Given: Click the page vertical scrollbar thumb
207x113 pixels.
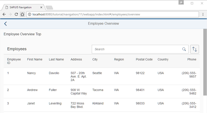Looking at the screenshot, I should pos(205,62).
